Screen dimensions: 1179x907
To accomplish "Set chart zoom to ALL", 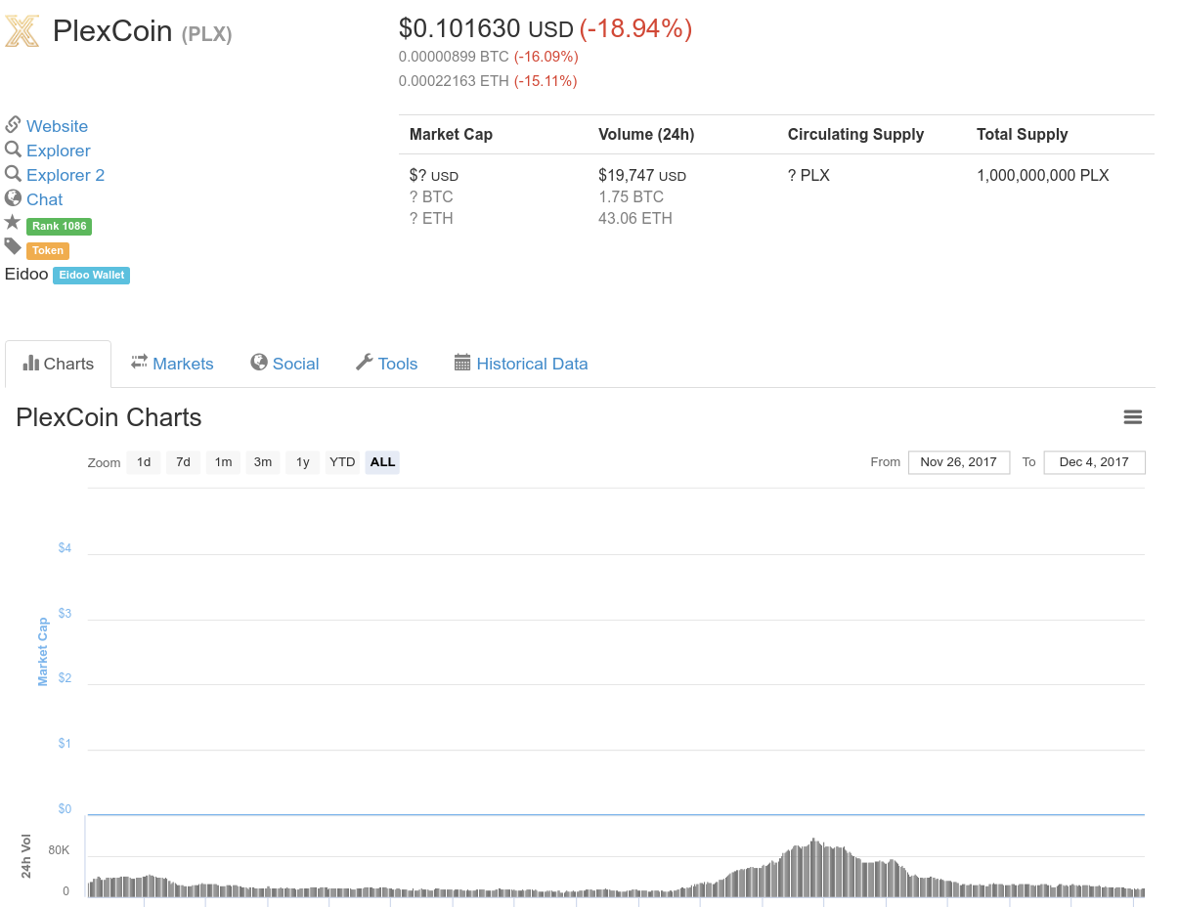I will [383, 462].
